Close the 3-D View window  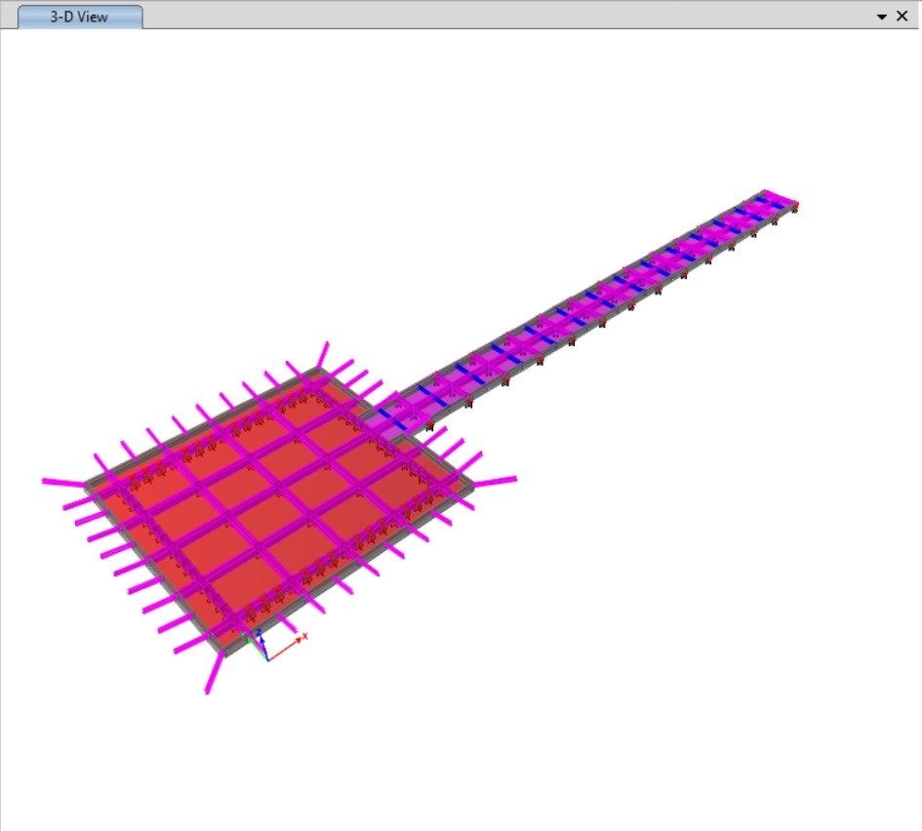pyautogui.click(x=902, y=17)
